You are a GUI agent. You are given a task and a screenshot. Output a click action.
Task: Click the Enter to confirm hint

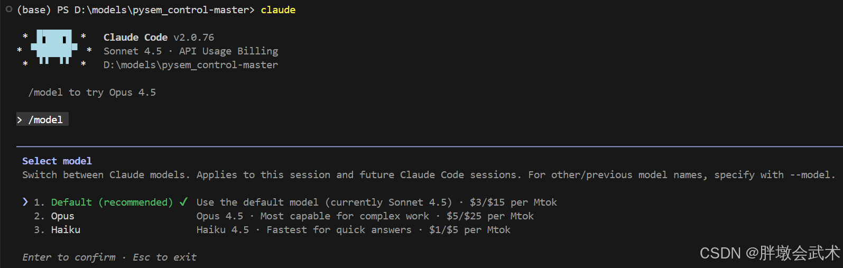pos(69,257)
